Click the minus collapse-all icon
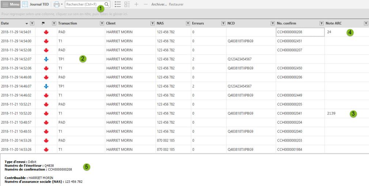The image size is (369, 186). (x=146, y=4)
